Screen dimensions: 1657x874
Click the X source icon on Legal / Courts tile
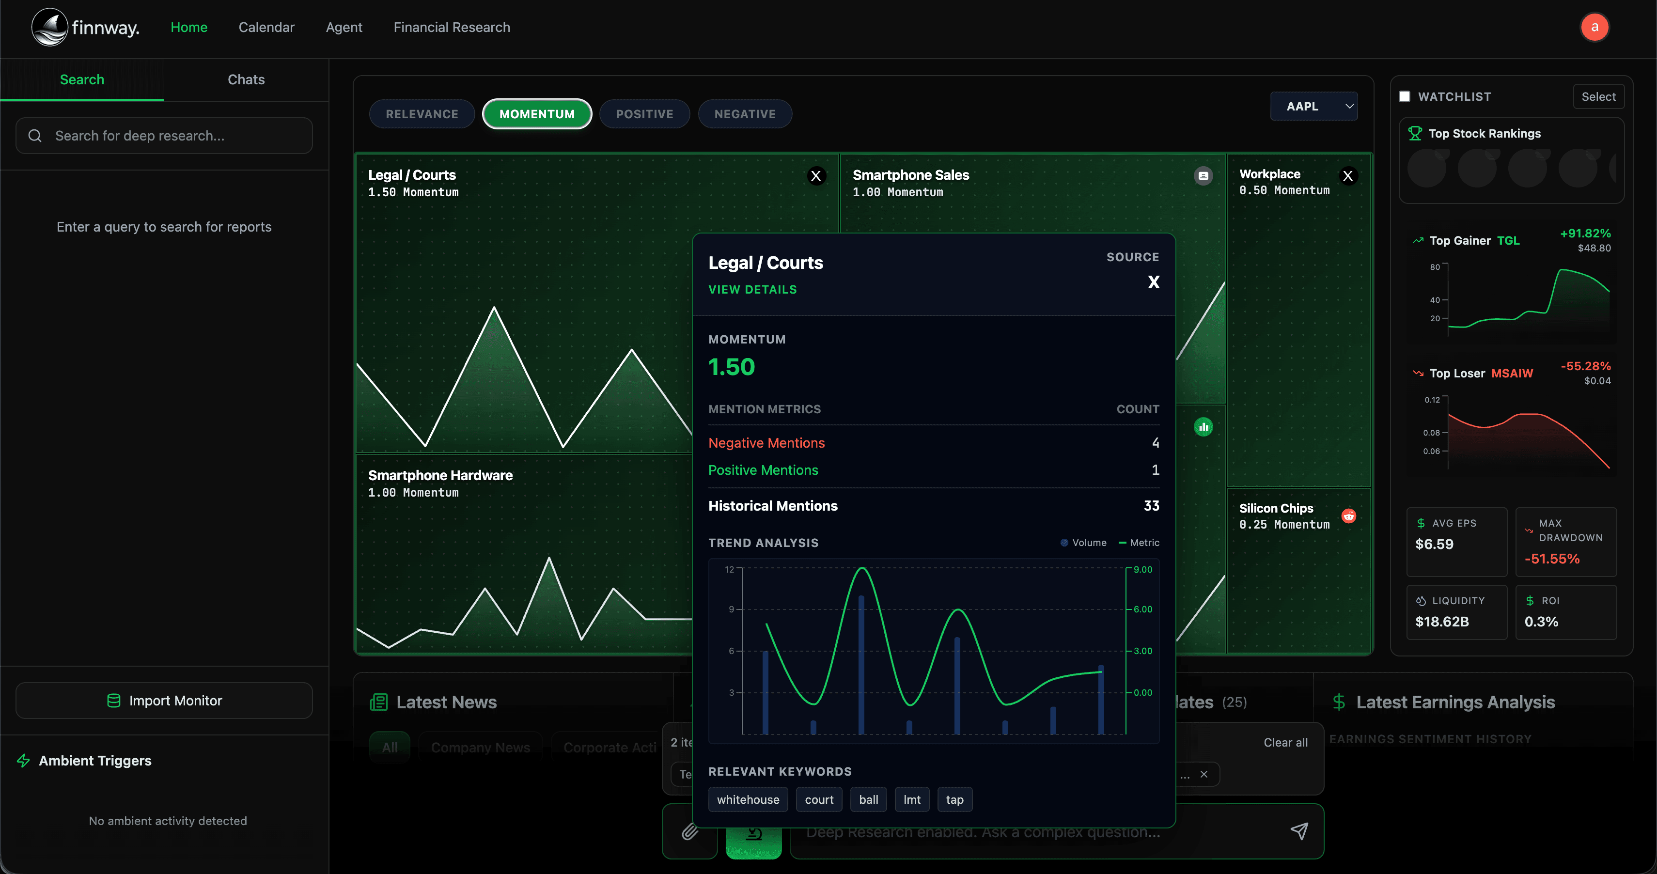pyautogui.click(x=815, y=175)
